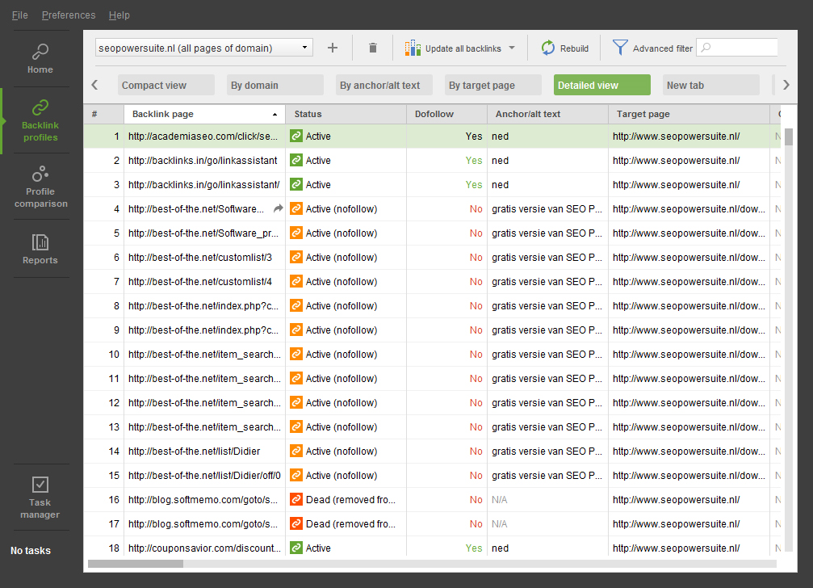Open the Reports sidebar section
Image resolution: width=813 pixels, height=588 pixels.
coord(40,249)
